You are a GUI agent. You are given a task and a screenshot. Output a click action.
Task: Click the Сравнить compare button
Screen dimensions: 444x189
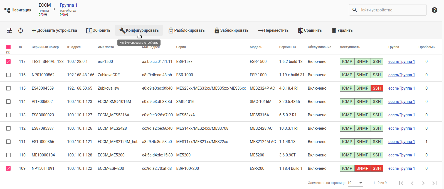[310, 31]
